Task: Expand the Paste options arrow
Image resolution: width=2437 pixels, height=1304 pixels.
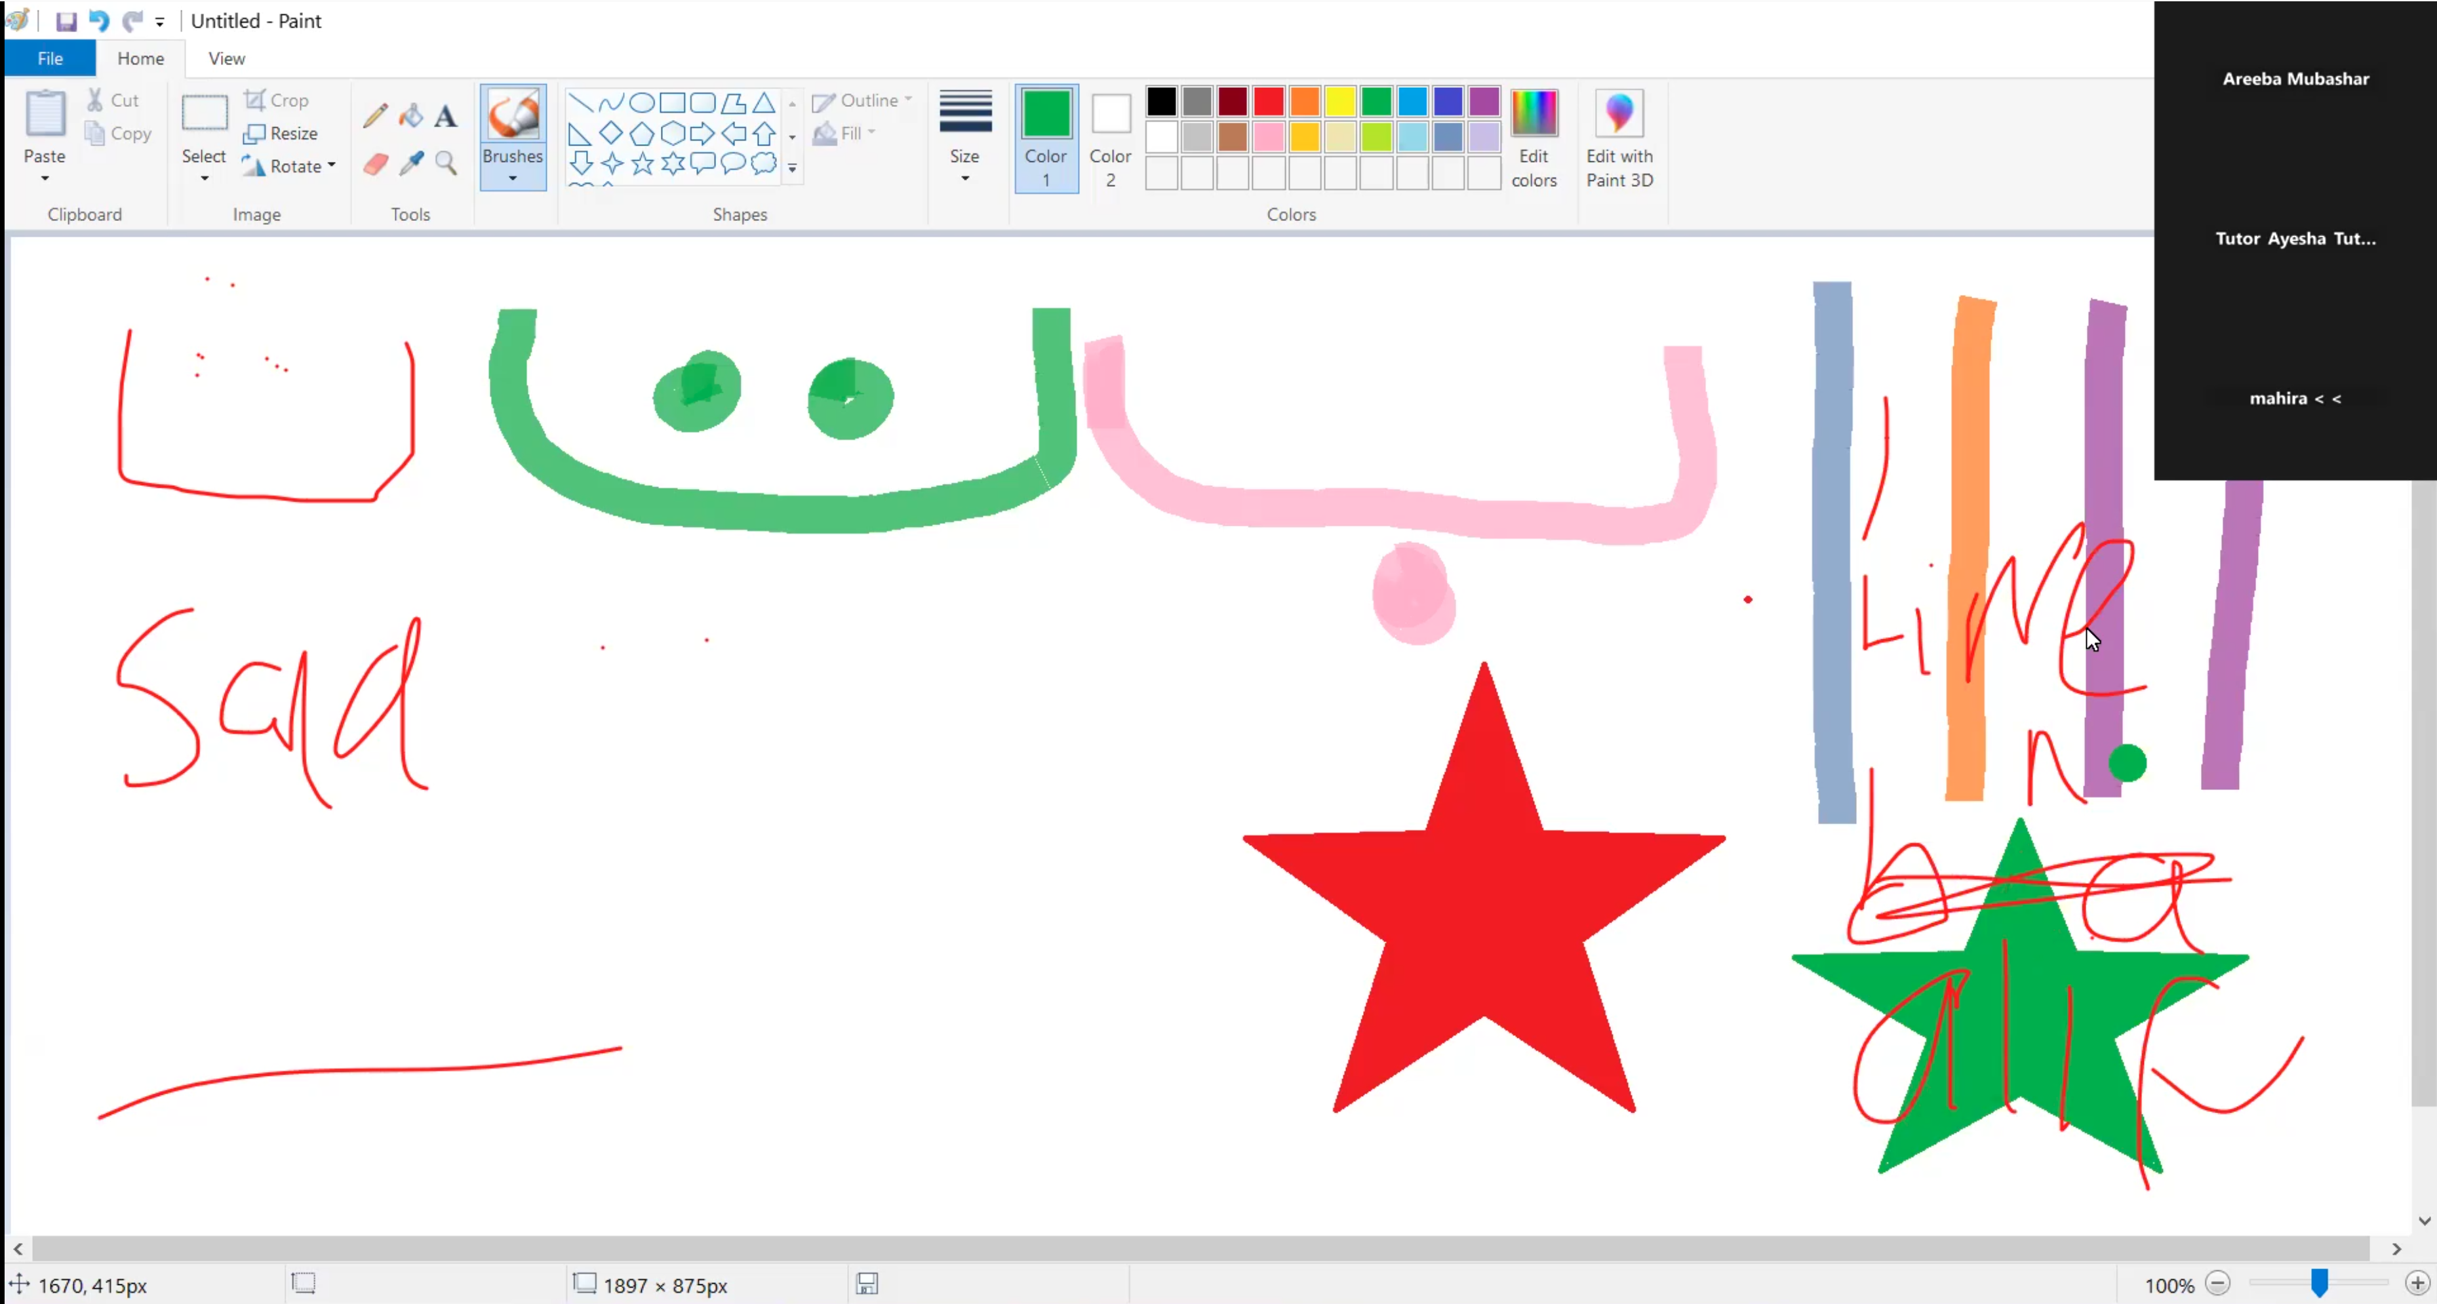Action: 45,179
